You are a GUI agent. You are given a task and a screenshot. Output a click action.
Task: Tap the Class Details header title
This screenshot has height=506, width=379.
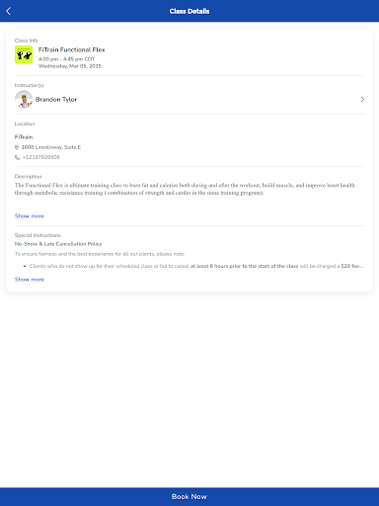(x=189, y=11)
